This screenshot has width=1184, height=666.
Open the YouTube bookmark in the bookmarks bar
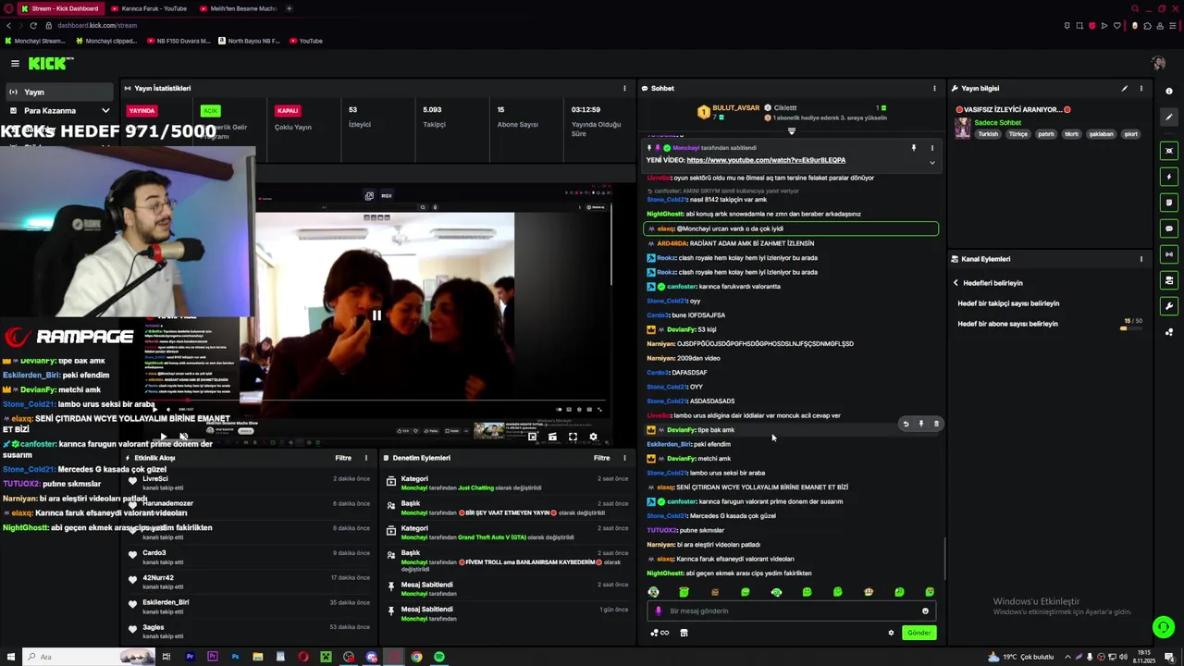306,41
